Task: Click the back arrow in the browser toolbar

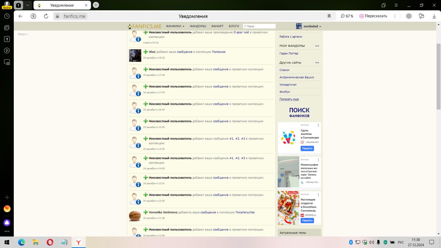Action: tap(20, 16)
